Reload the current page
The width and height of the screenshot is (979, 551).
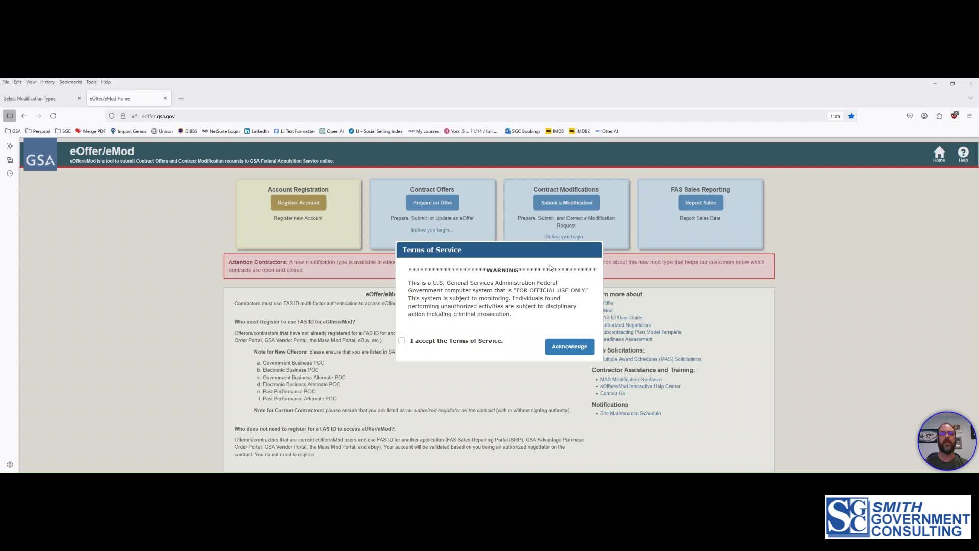(53, 116)
